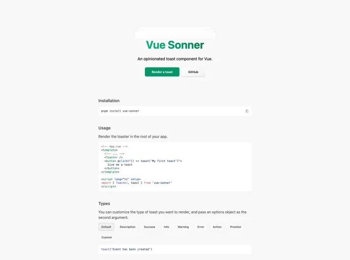Click the Render a toast button
The height and width of the screenshot is (260, 350).
tap(162, 72)
